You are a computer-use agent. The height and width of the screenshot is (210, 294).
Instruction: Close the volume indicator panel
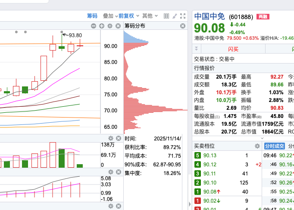(x=119, y=138)
